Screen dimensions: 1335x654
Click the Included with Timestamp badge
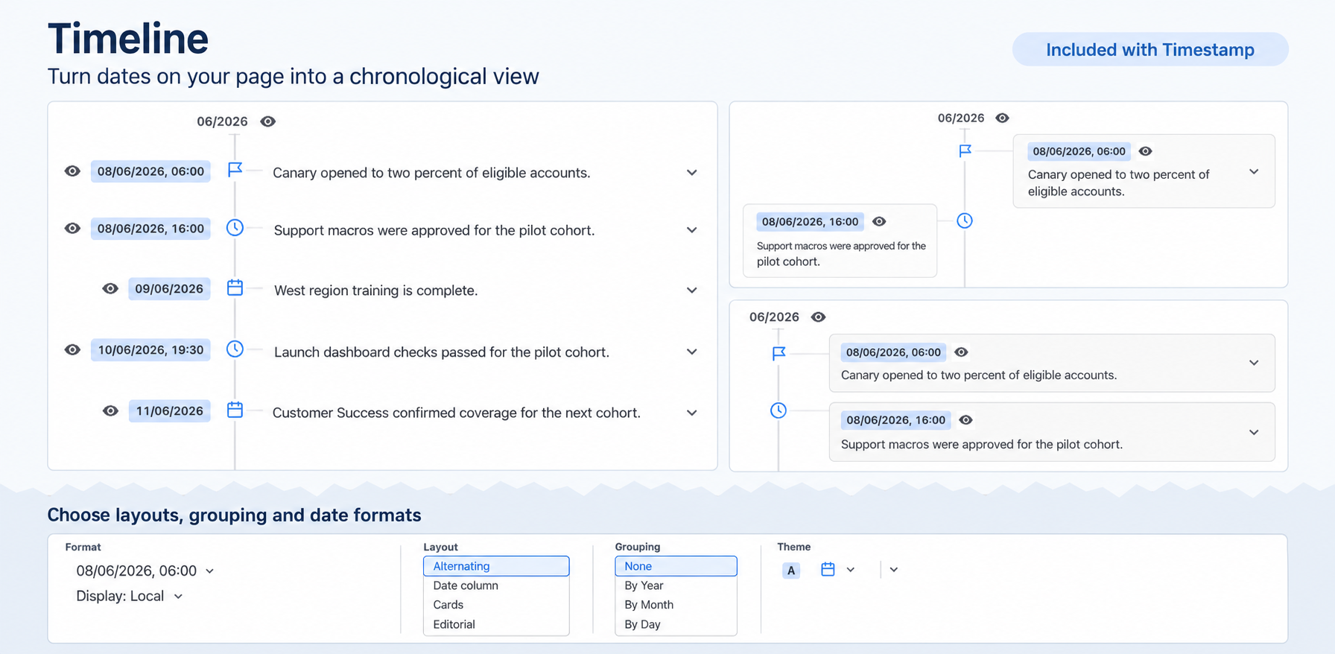coord(1150,49)
